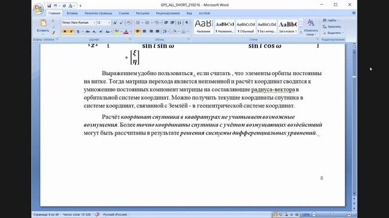Redo the last action
Viewport: 389px width, 218px height.
click(x=64, y=5)
